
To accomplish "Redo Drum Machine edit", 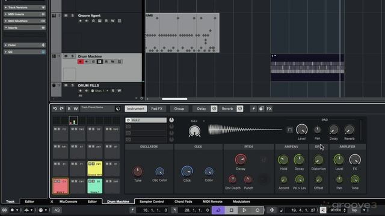I will pyautogui.click(x=61, y=109).
